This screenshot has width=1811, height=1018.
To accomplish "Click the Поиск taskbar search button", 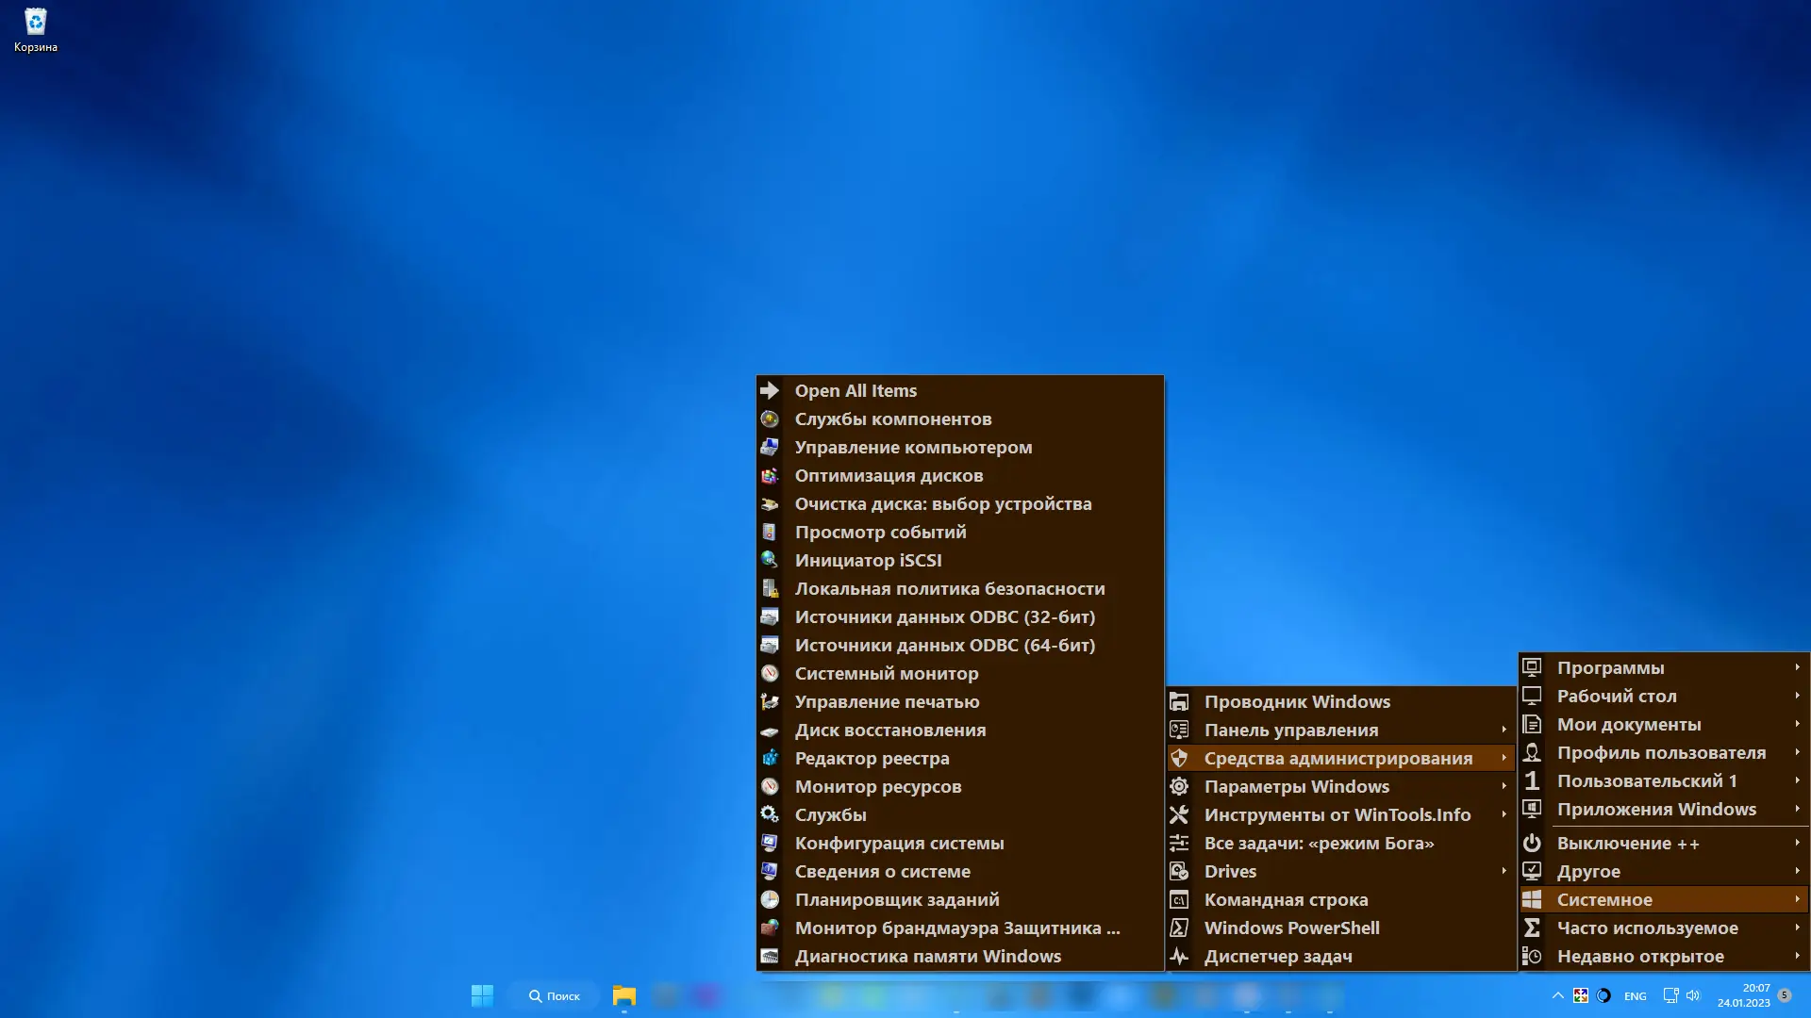I will pyautogui.click(x=554, y=995).
